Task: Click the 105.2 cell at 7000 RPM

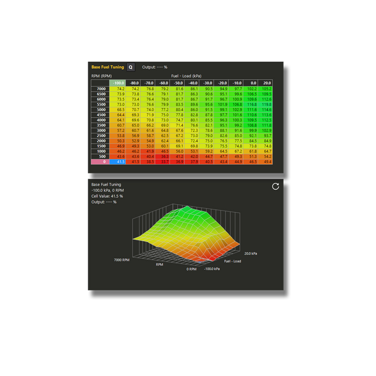Action: tap(265, 89)
